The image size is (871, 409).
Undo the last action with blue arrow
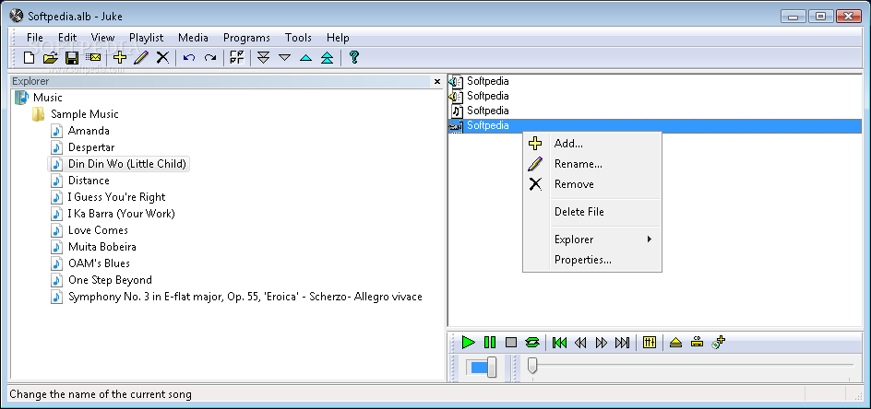[189, 57]
